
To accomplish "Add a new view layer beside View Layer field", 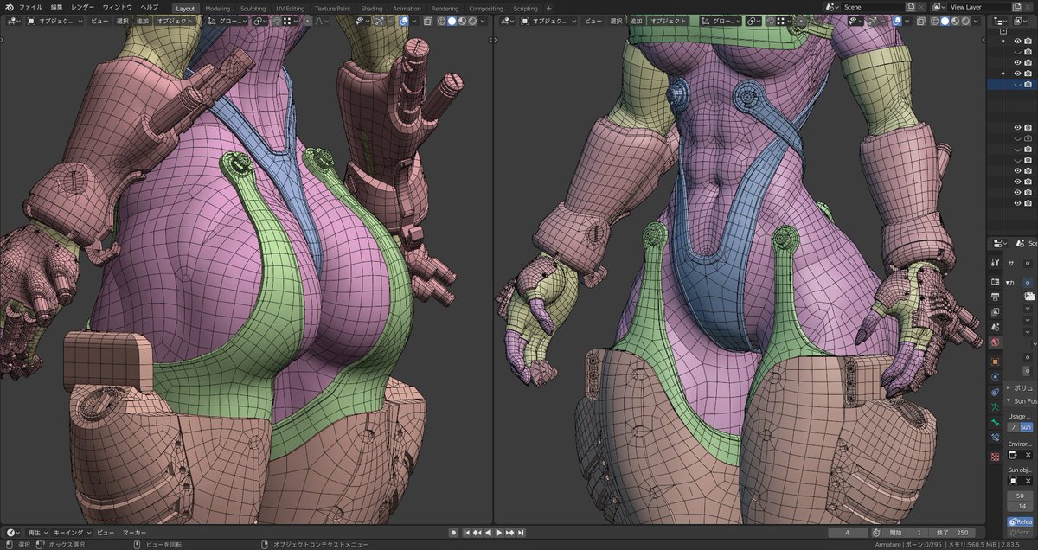I will (1017, 7).
